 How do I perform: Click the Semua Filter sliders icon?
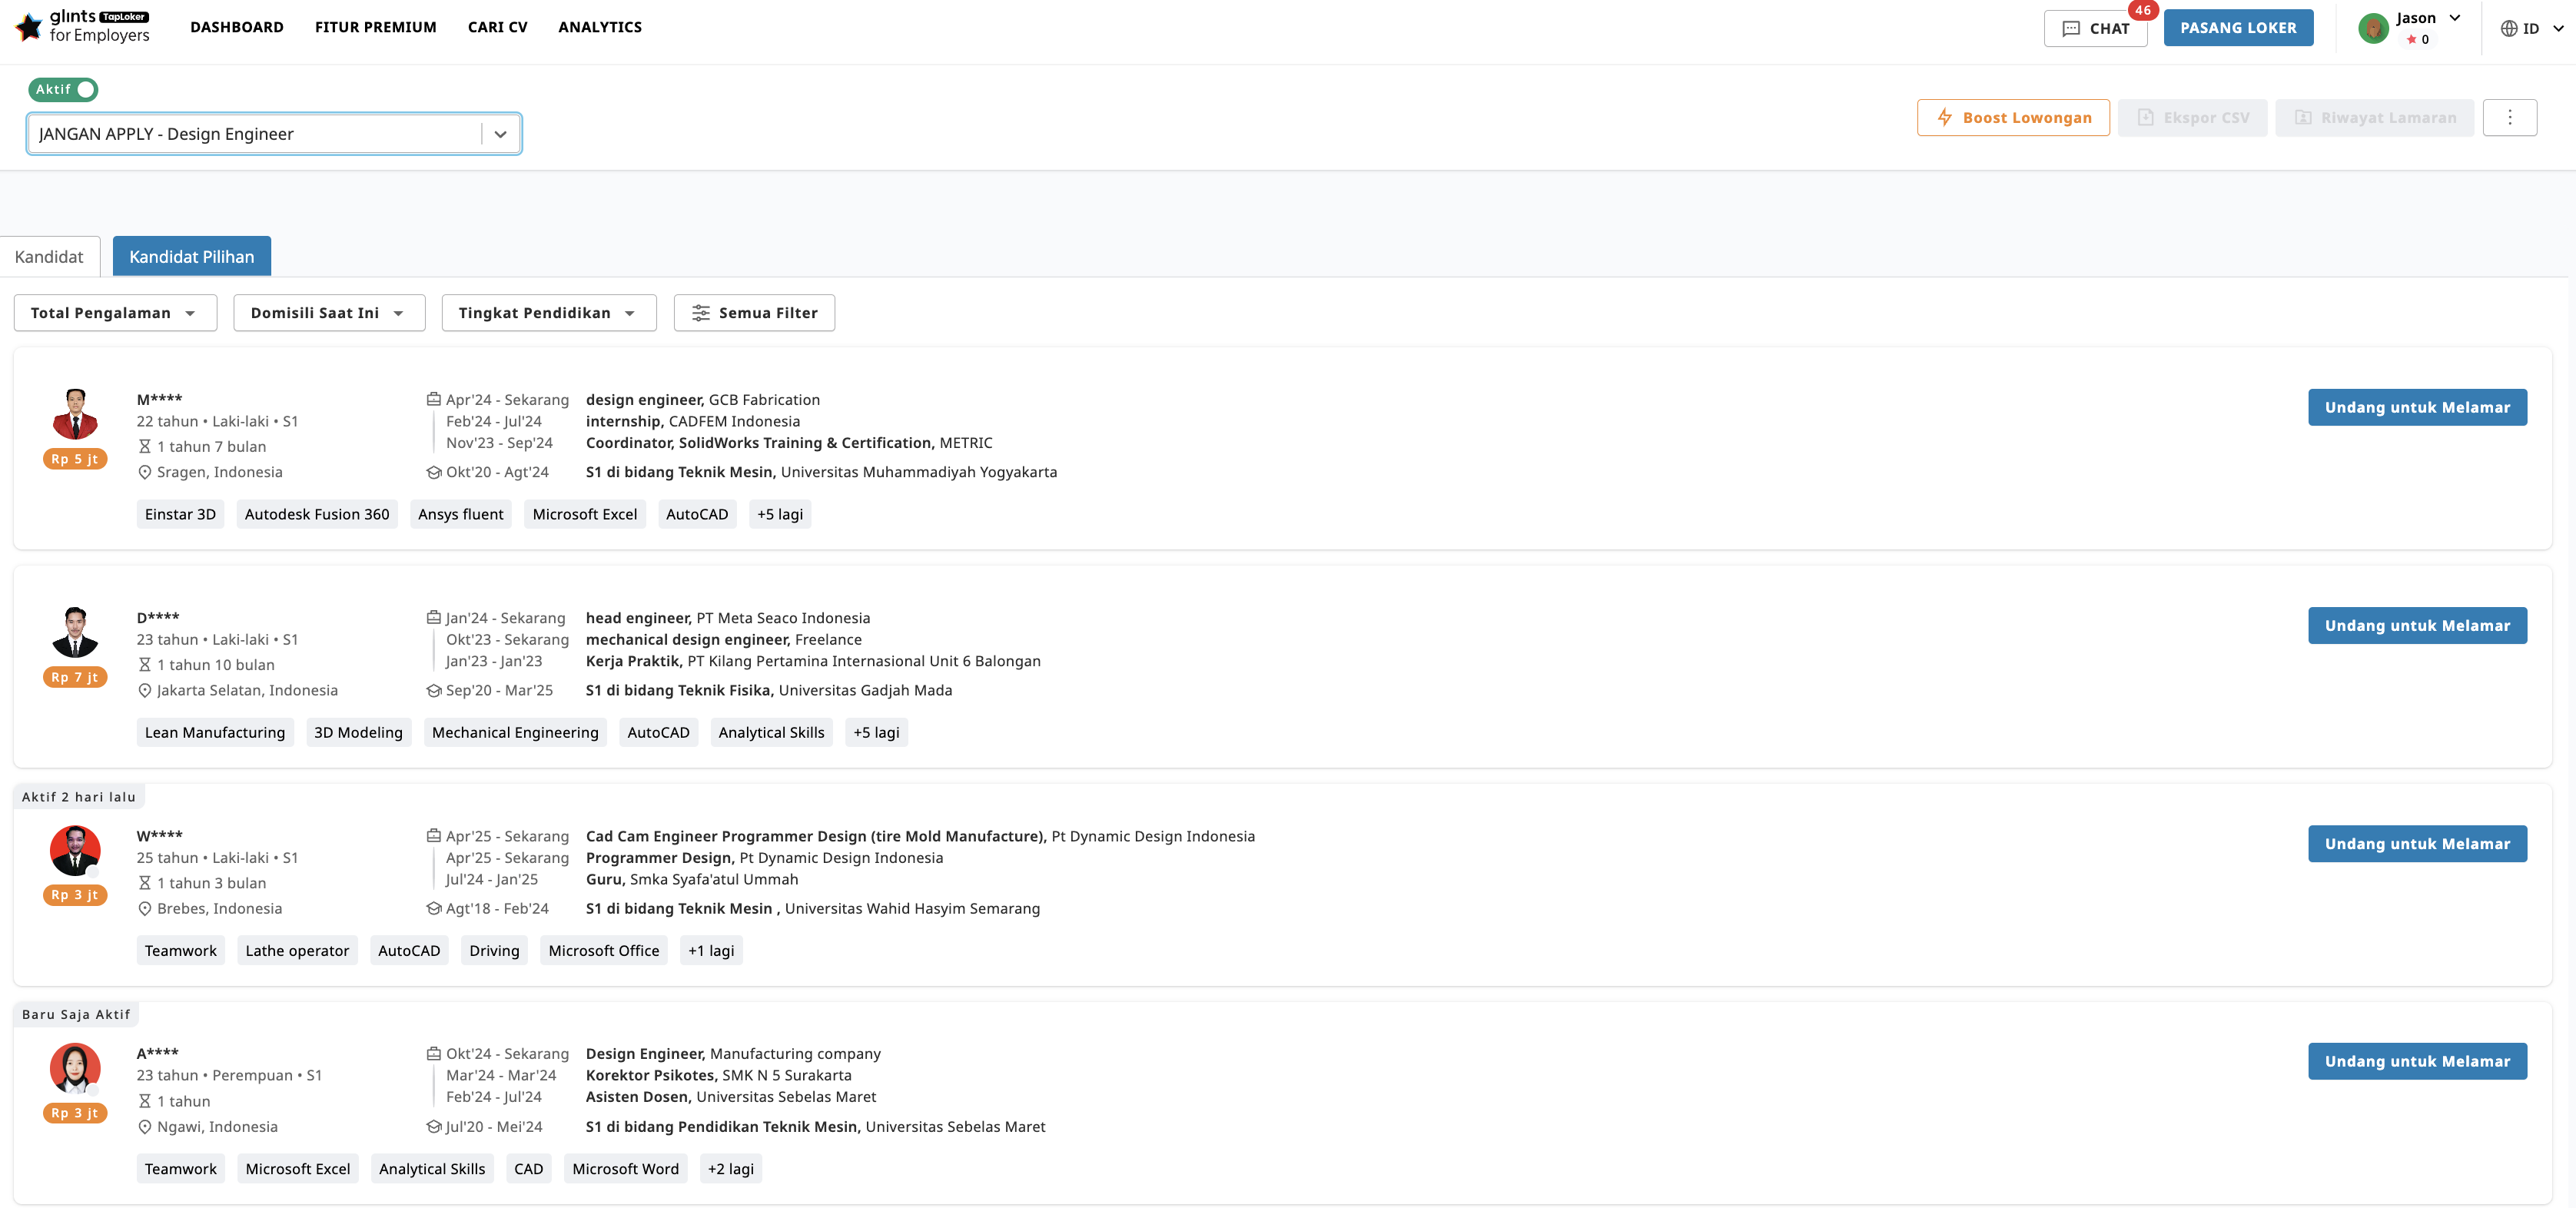coord(702,312)
